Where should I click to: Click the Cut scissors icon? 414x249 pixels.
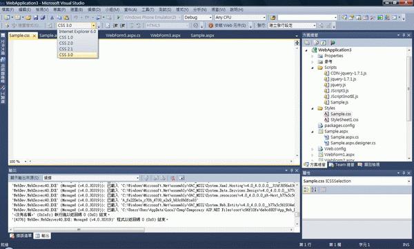click(x=52, y=18)
